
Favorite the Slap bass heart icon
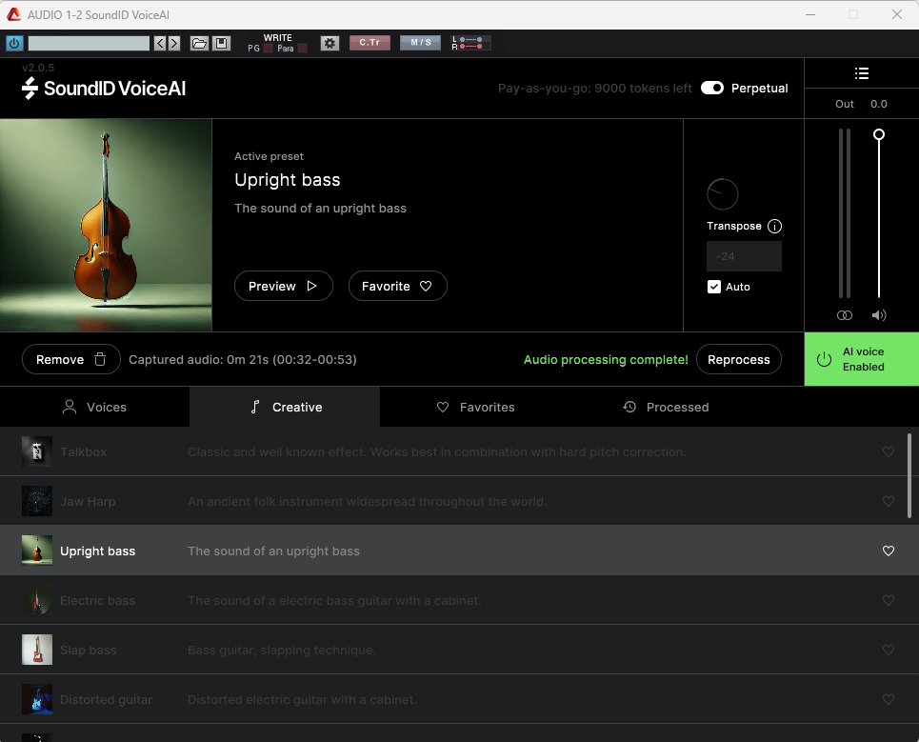tap(889, 650)
